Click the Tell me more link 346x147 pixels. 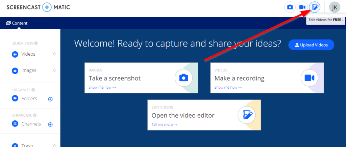point(165,124)
